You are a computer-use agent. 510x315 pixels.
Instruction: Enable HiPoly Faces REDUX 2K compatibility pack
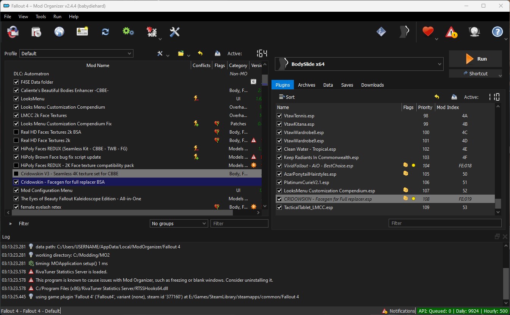16,165
